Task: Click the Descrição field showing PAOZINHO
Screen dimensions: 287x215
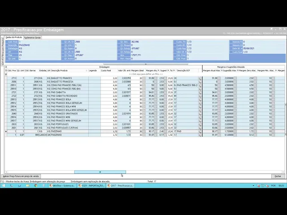Action: 40,45
